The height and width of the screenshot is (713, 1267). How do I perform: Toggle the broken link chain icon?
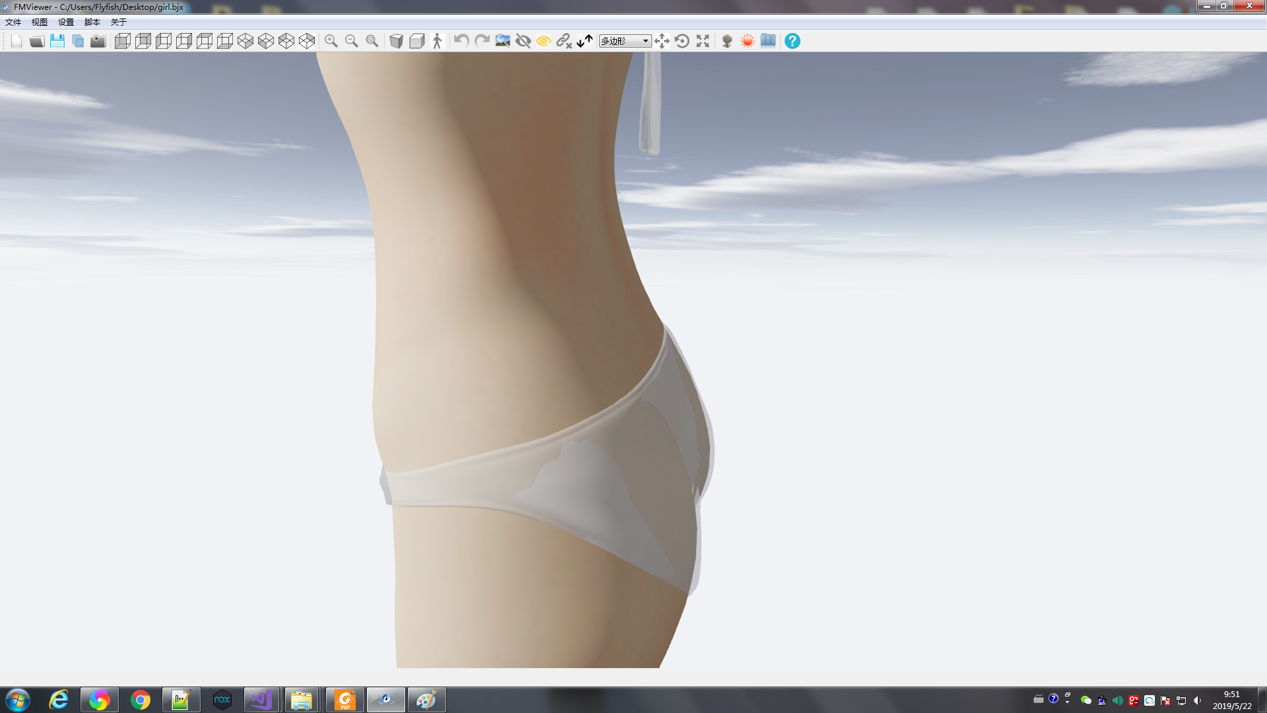(x=564, y=41)
